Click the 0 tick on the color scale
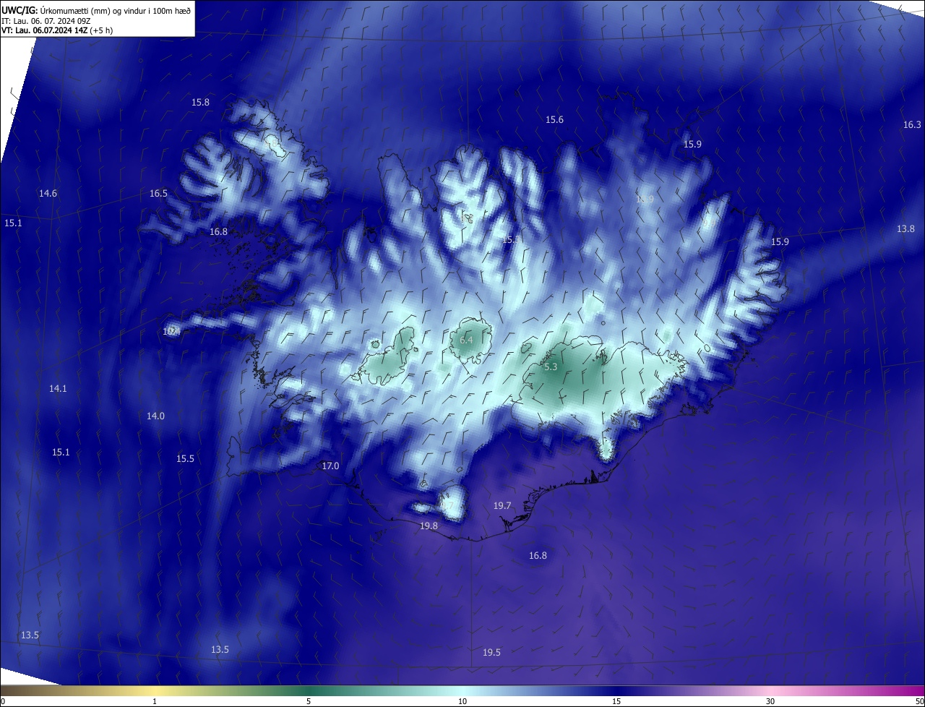 3,701
